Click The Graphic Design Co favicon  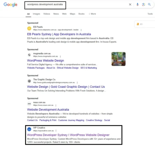[x=29, y=81]
